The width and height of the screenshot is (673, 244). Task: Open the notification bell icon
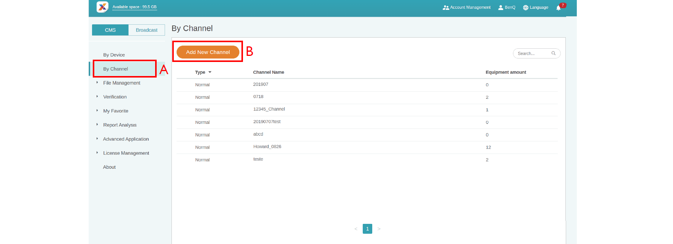(558, 8)
